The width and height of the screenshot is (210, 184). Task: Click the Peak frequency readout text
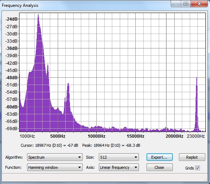tap(111, 145)
